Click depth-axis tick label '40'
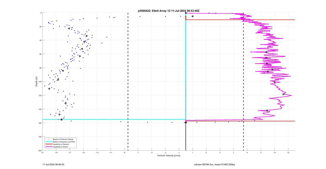The image size is (326, 169). point(40,40)
